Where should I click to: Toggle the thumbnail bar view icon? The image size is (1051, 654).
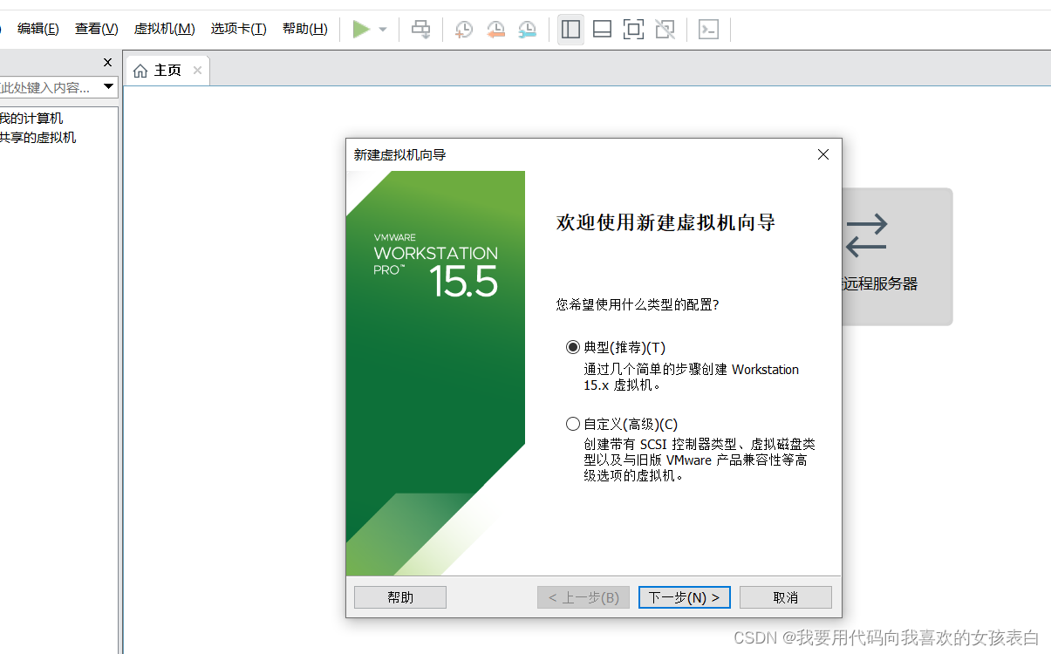[602, 30]
